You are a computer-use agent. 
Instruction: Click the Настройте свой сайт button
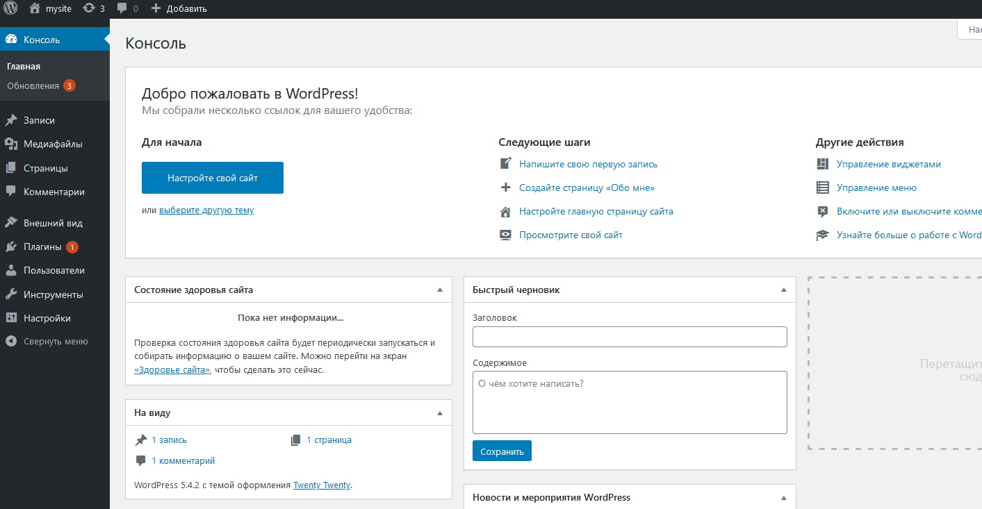coord(212,178)
